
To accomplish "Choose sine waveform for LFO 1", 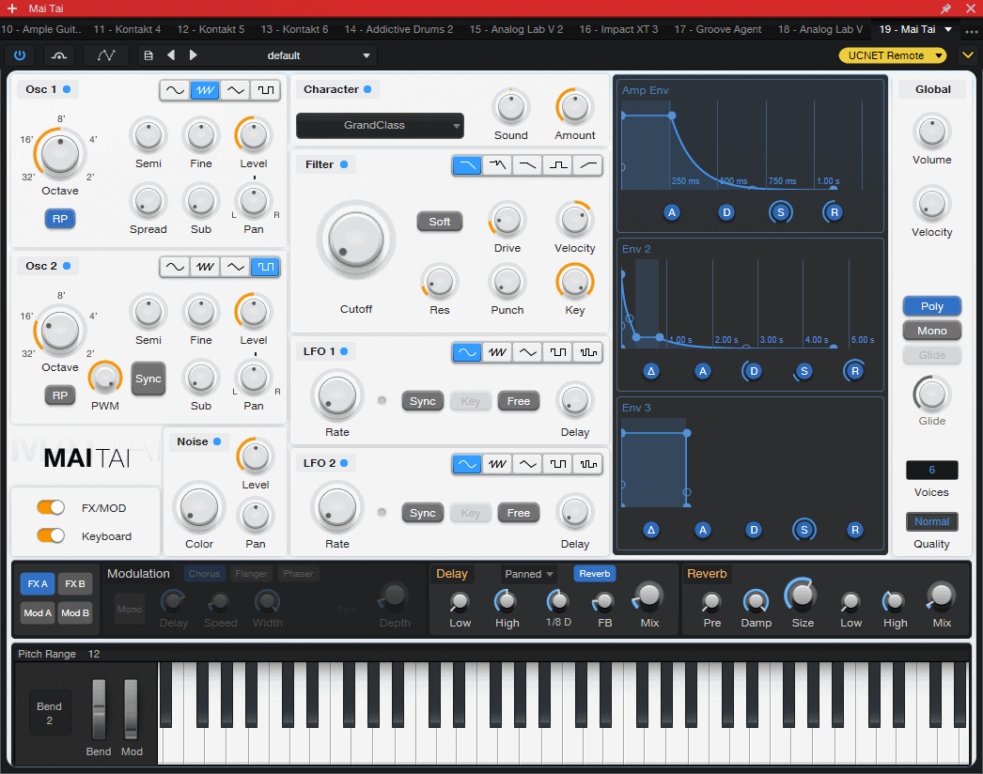I will coord(467,352).
